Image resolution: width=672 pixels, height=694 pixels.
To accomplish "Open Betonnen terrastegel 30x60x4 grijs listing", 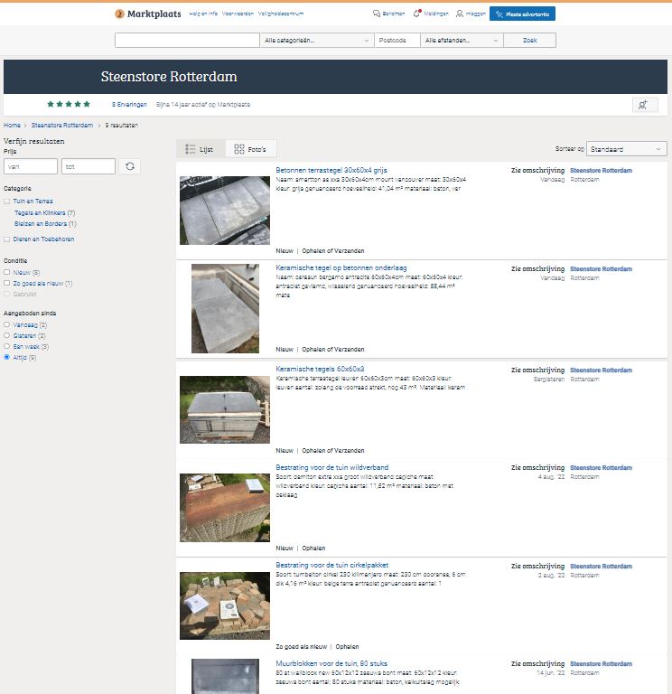I will click(x=331, y=170).
